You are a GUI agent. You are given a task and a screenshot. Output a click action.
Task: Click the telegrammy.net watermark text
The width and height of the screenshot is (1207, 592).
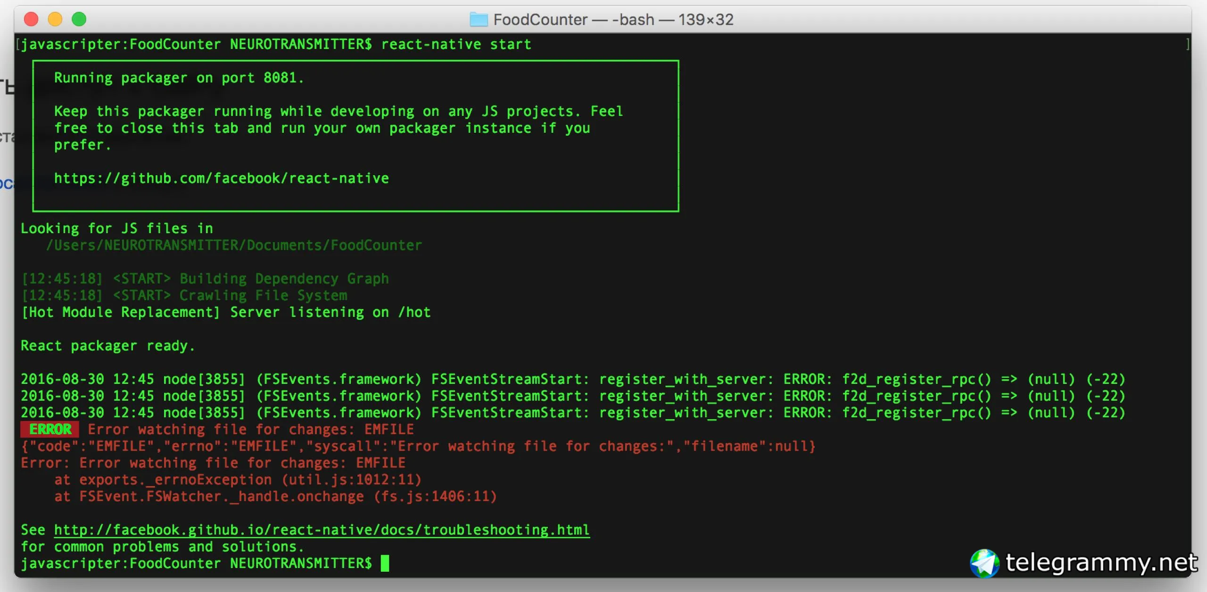(x=1101, y=562)
